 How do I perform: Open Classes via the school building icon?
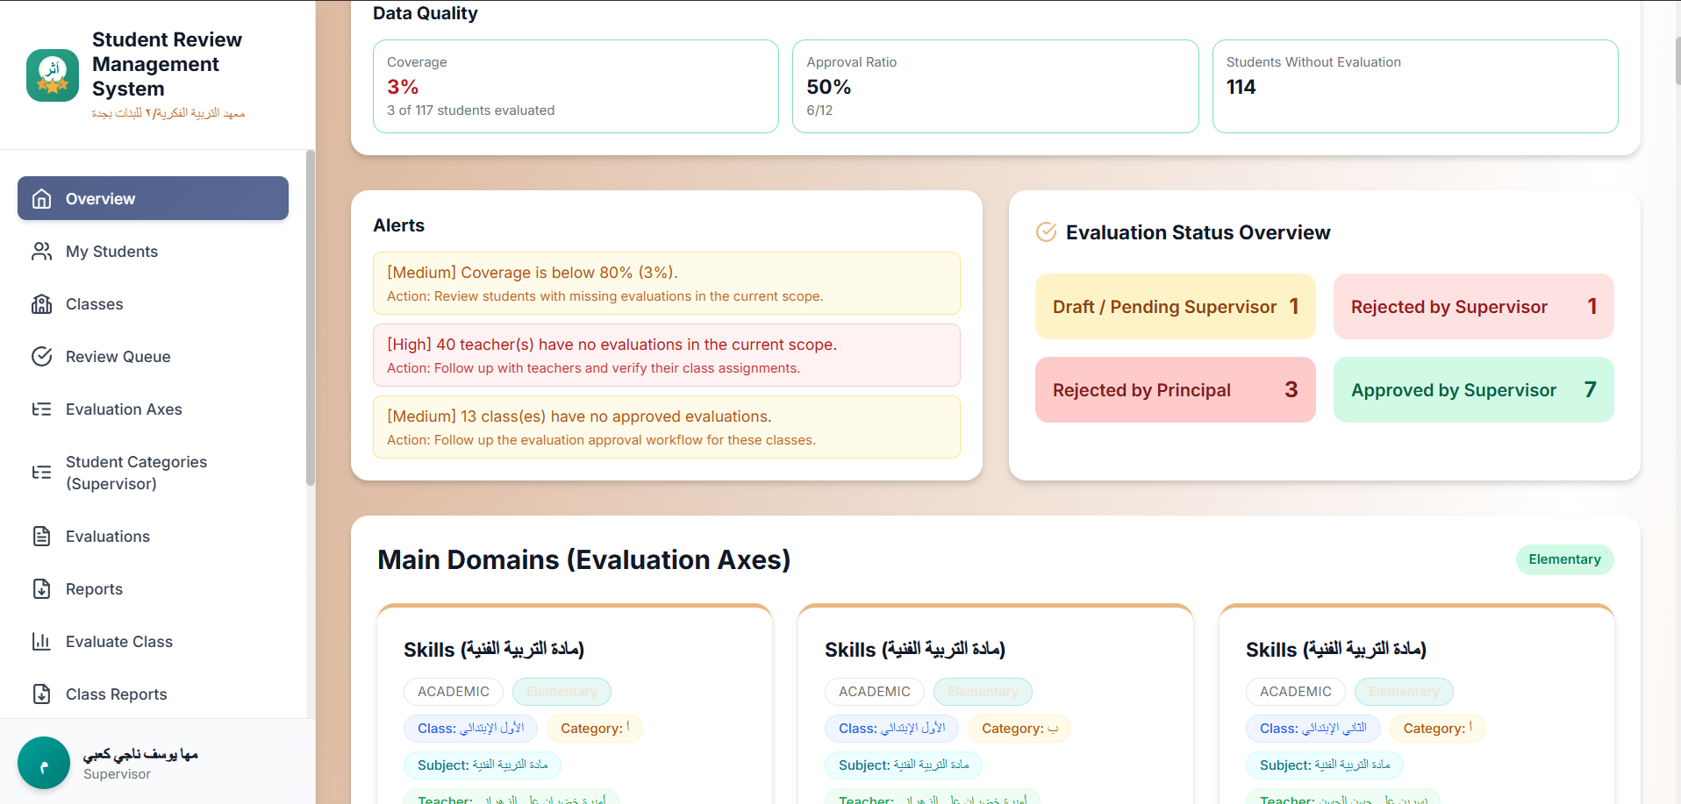pyautogui.click(x=41, y=303)
